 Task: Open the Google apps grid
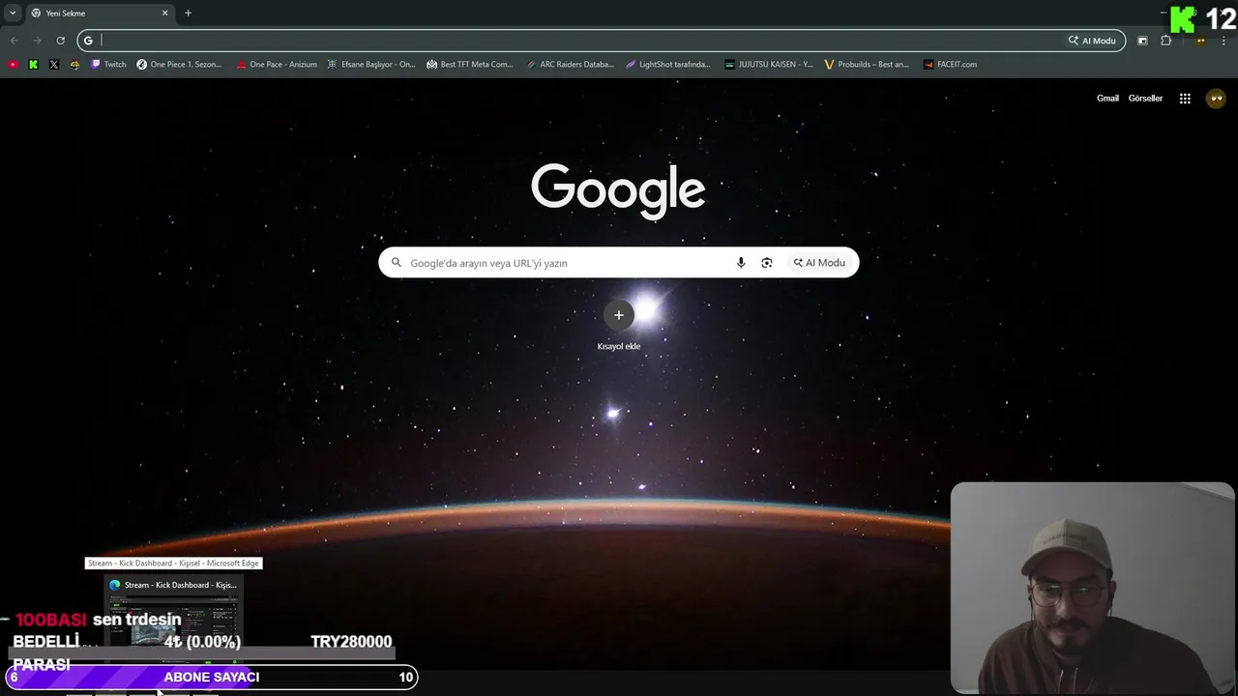pos(1185,99)
